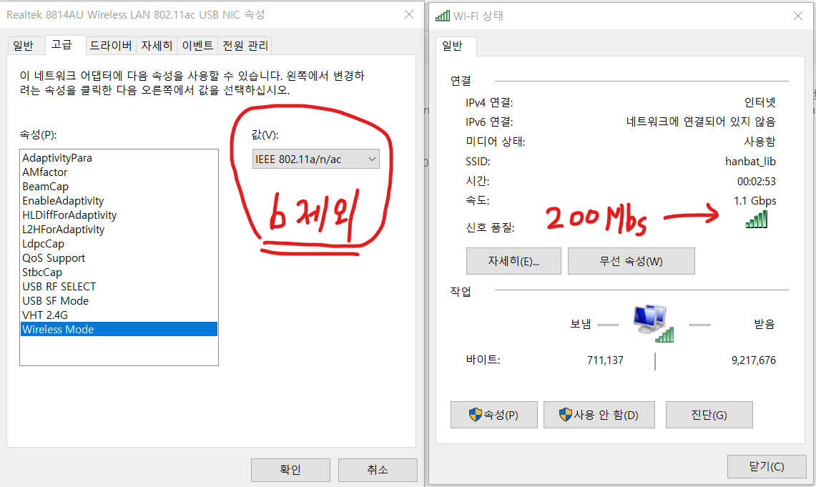This screenshot has height=487, width=816.
Task: Select Wireless Mode property
Action: click(x=119, y=330)
